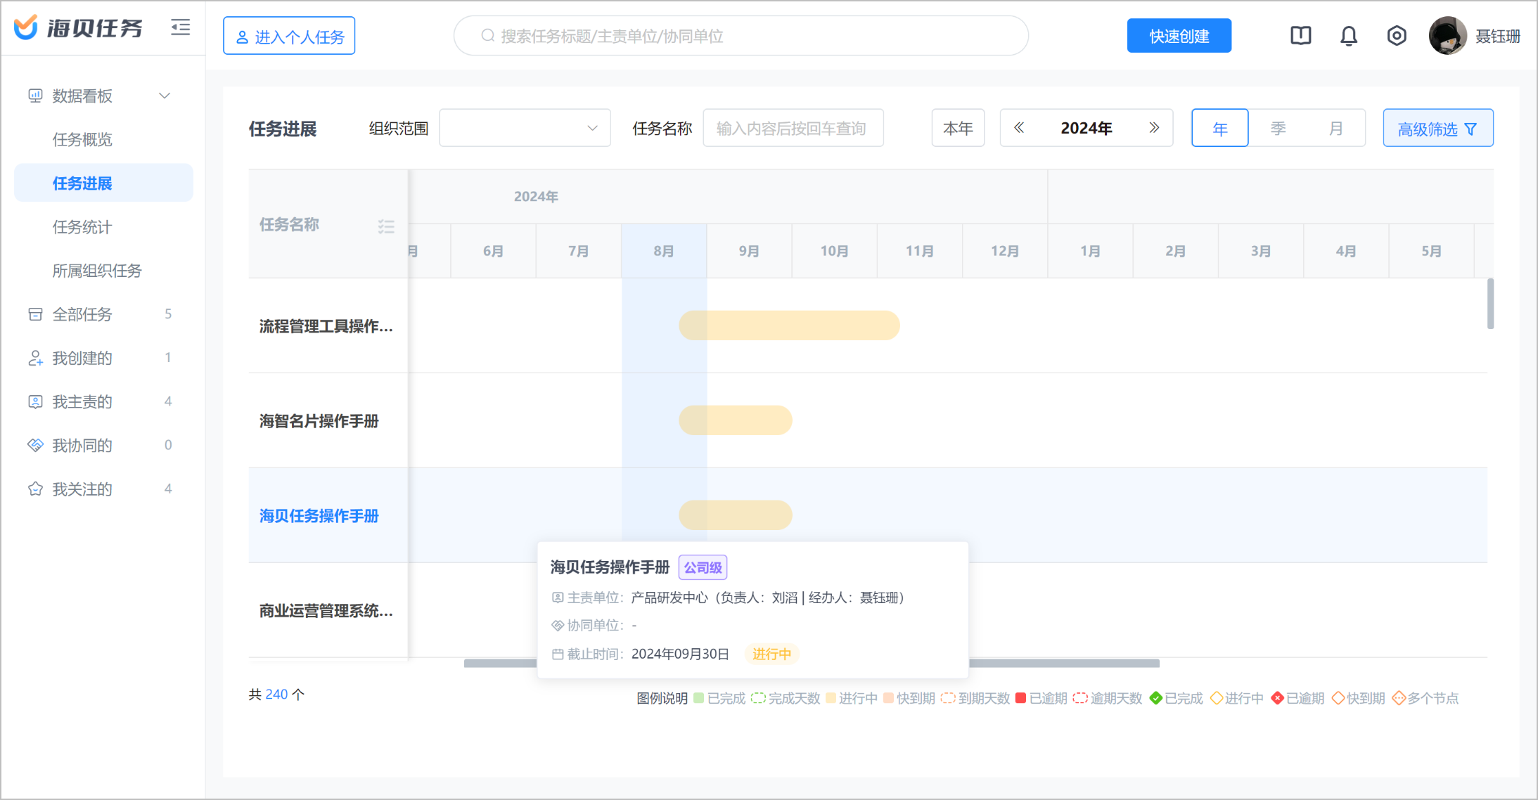The width and height of the screenshot is (1538, 800).
Task: Click 商业运营管理系统... task name
Action: (x=326, y=611)
